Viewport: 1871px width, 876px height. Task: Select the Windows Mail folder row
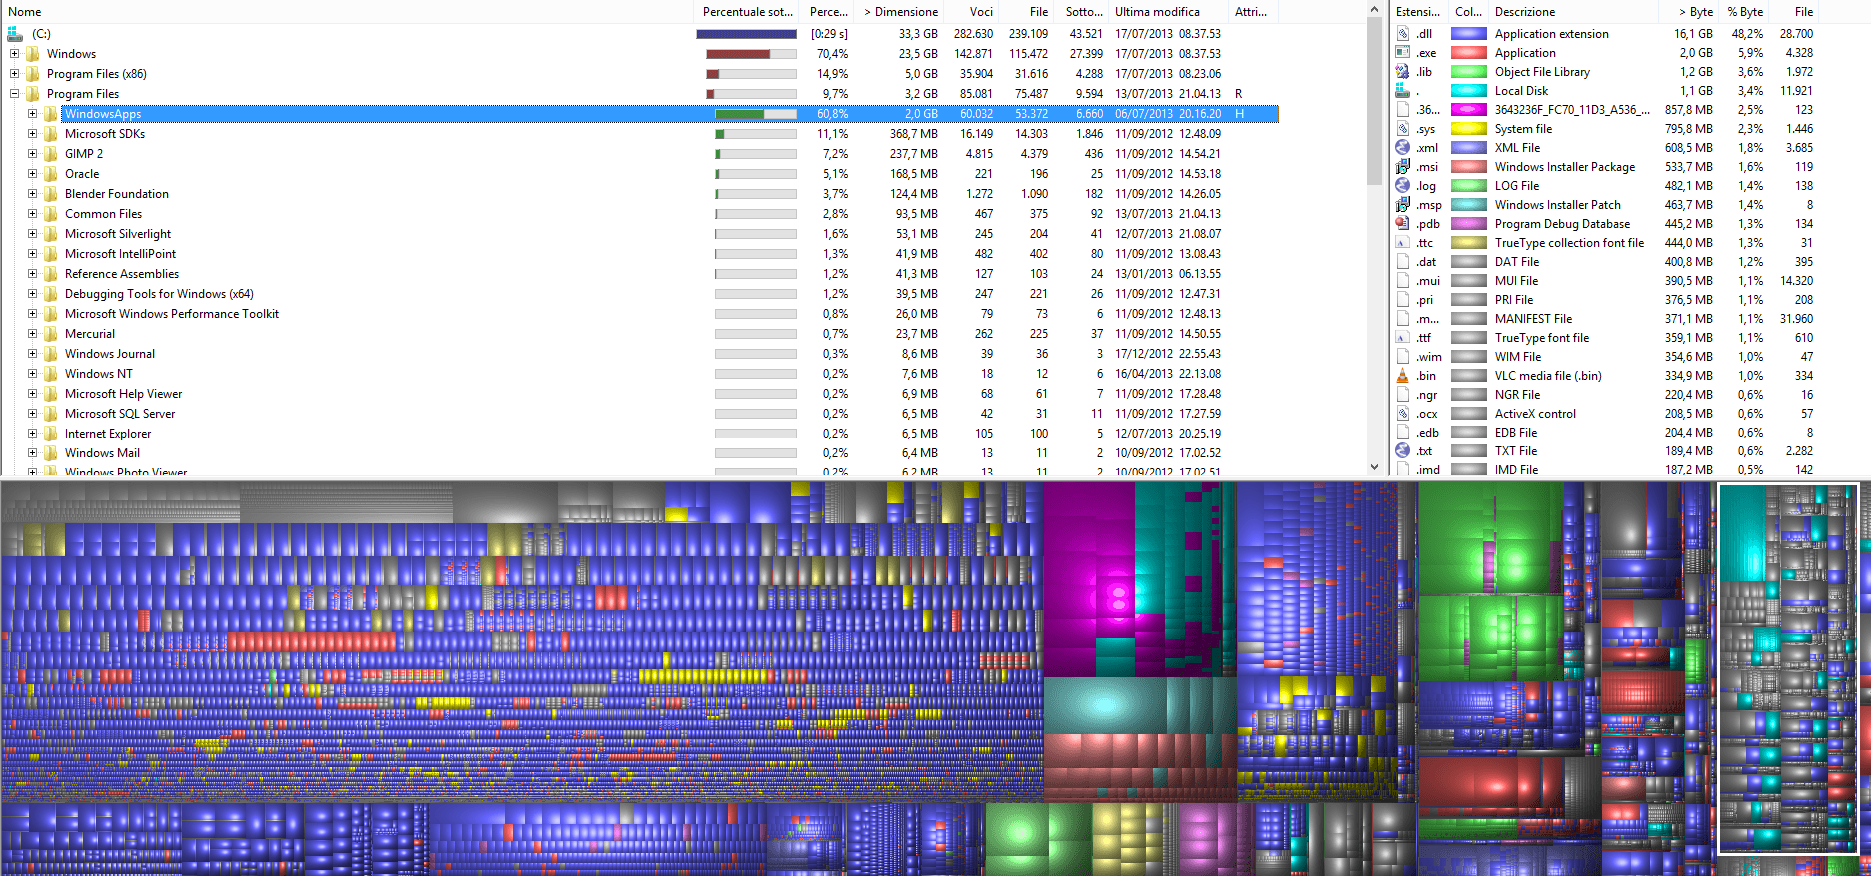pyautogui.click(x=639, y=453)
